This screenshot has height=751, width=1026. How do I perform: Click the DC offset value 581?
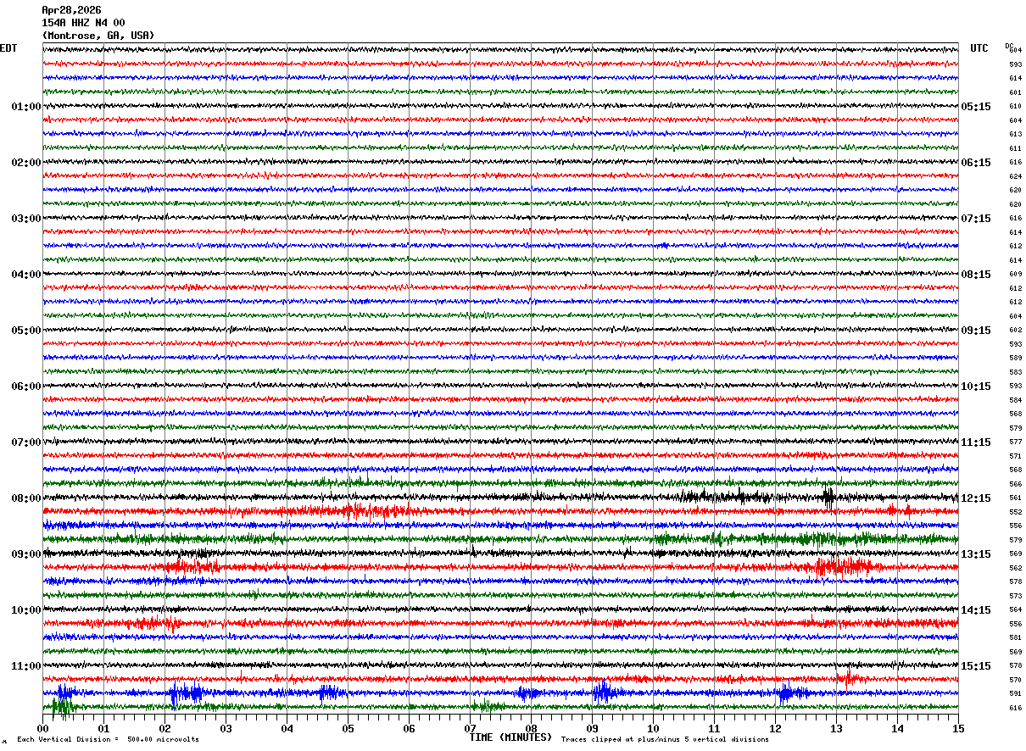tap(1015, 638)
